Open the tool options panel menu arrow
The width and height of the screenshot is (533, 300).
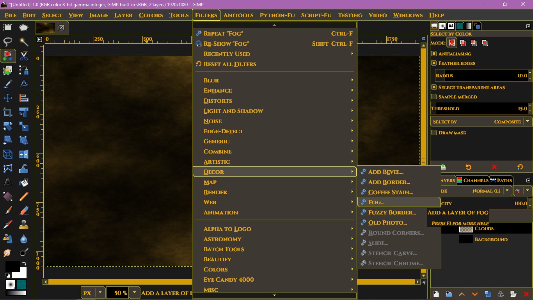528,26
